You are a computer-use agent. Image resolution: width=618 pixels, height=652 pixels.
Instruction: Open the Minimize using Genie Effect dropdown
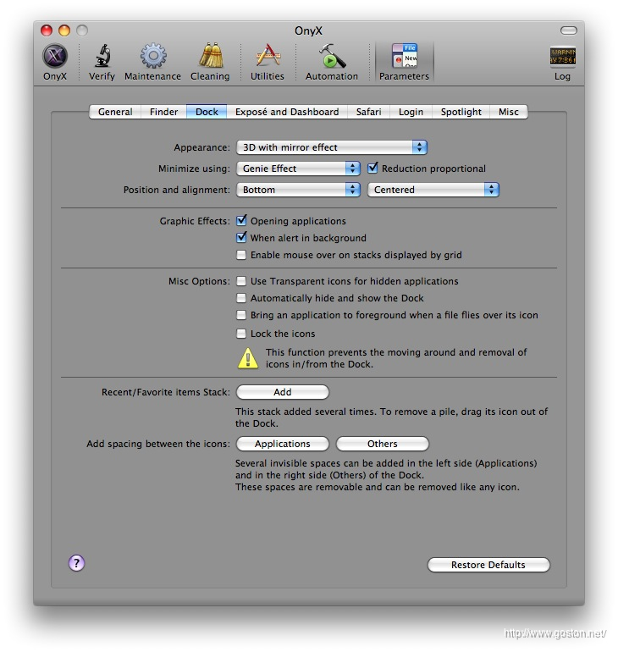click(298, 169)
